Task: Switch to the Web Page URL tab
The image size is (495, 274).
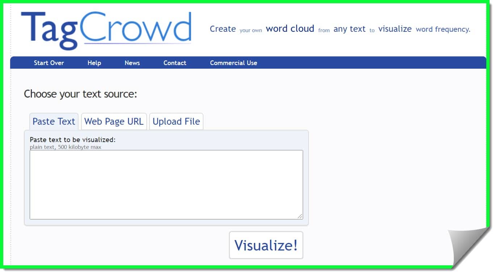Action: [114, 121]
